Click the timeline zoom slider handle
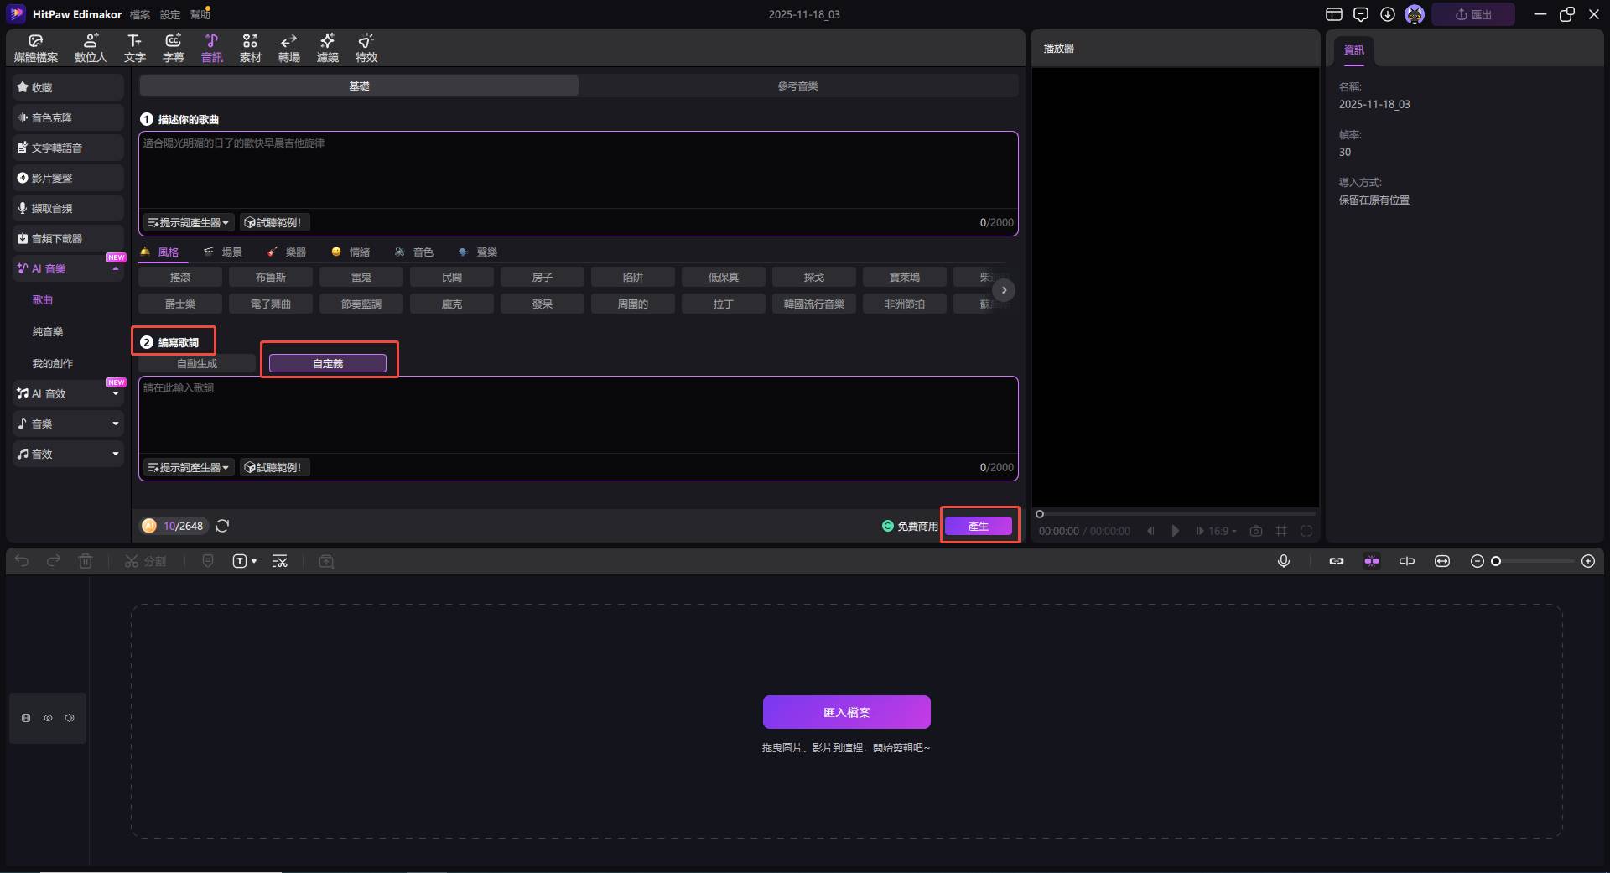The width and height of the screenshot is (1610, 873). coord(1495,561)
